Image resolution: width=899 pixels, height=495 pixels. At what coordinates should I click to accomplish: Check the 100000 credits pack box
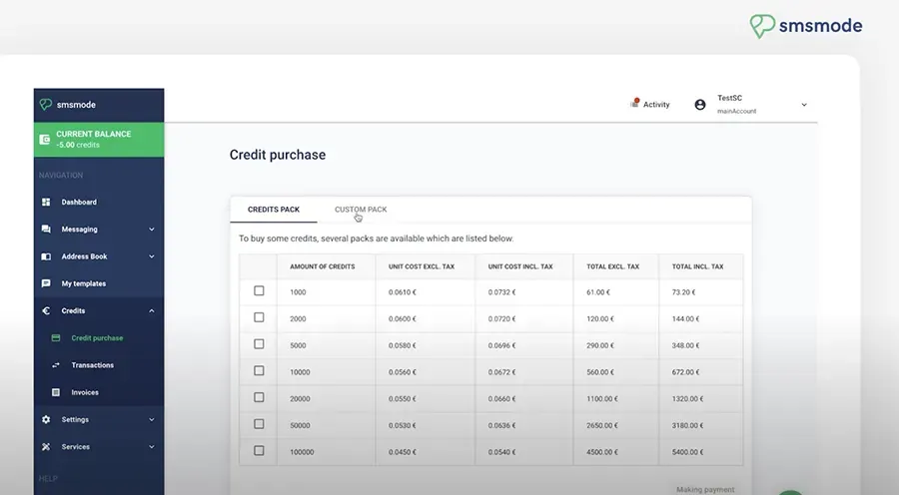tap(259, 451)
